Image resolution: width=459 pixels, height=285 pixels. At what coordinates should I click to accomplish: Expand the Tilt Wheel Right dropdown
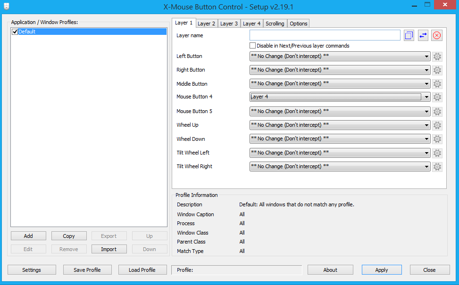point(340,166)
